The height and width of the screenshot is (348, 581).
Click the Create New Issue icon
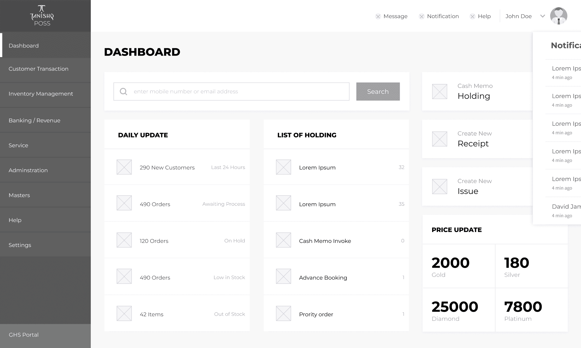(x=440, y=186)
